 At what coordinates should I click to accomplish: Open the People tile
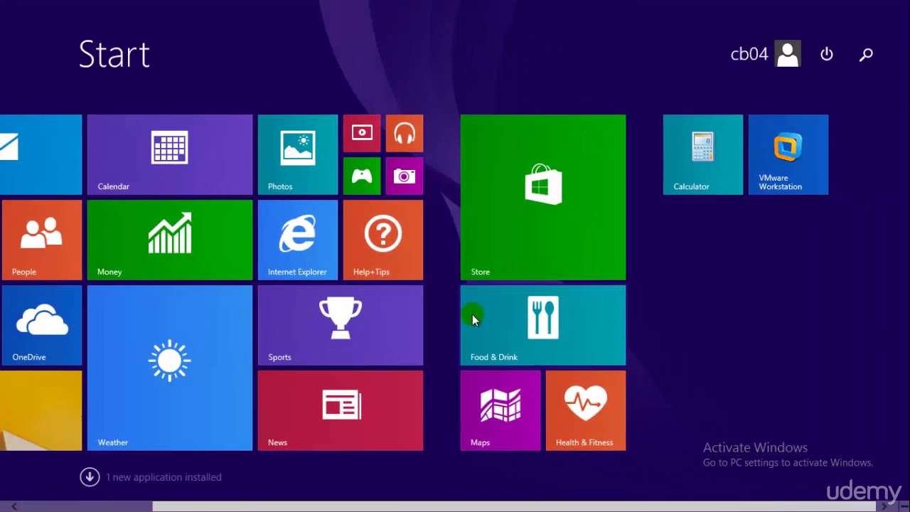[x=41, y=240]
